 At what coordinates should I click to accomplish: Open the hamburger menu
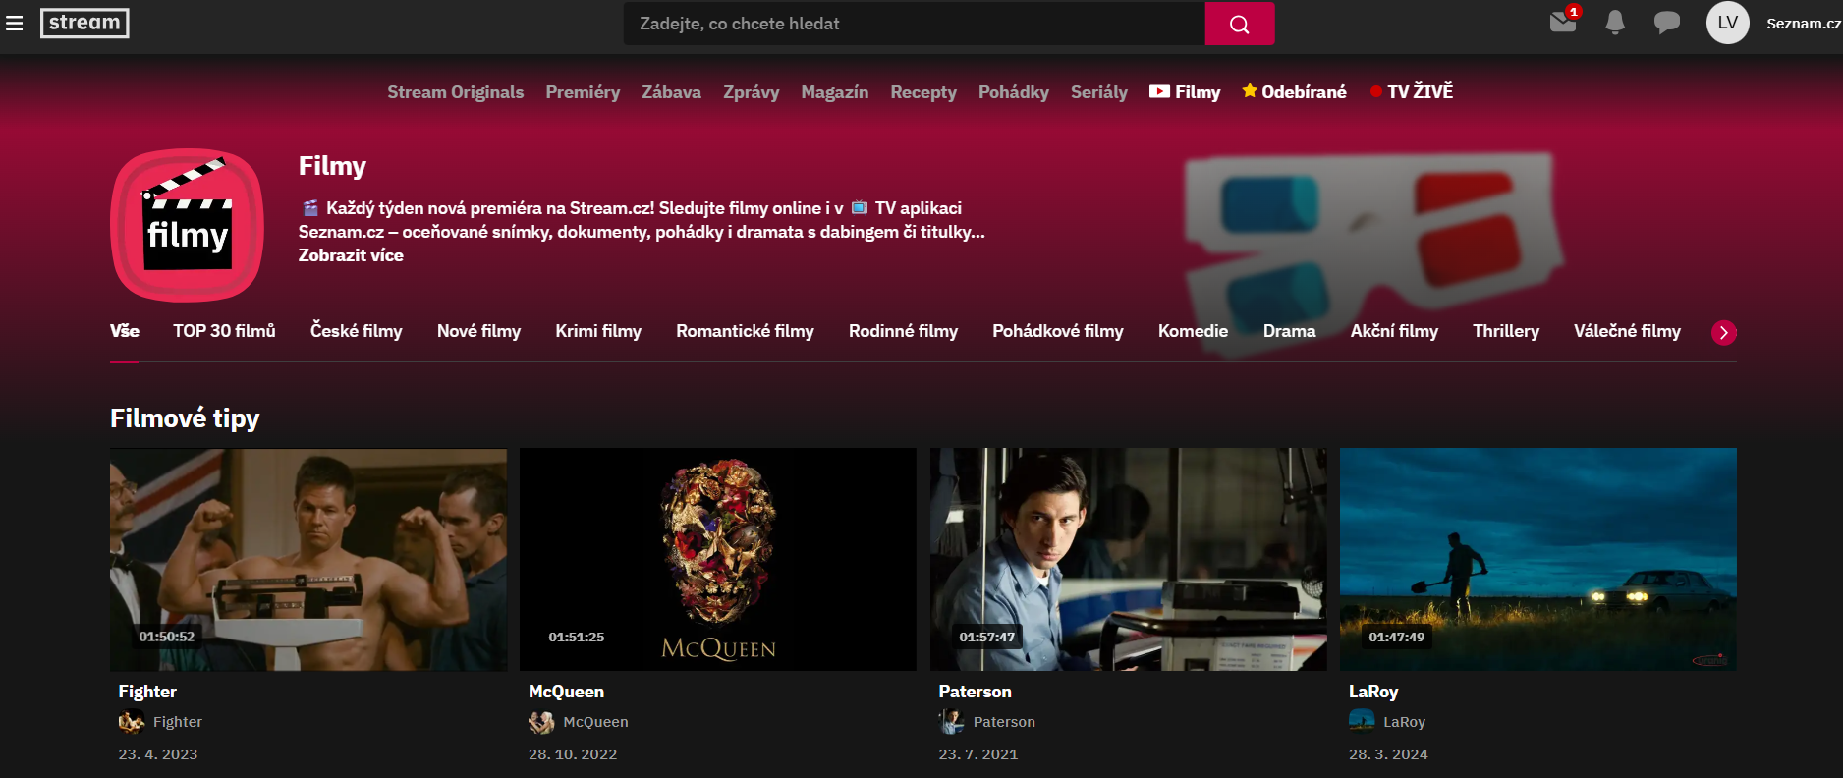(14, 23)
